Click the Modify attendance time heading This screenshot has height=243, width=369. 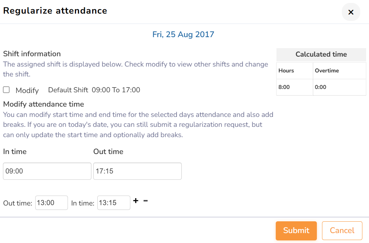click(x=44, y=104)
